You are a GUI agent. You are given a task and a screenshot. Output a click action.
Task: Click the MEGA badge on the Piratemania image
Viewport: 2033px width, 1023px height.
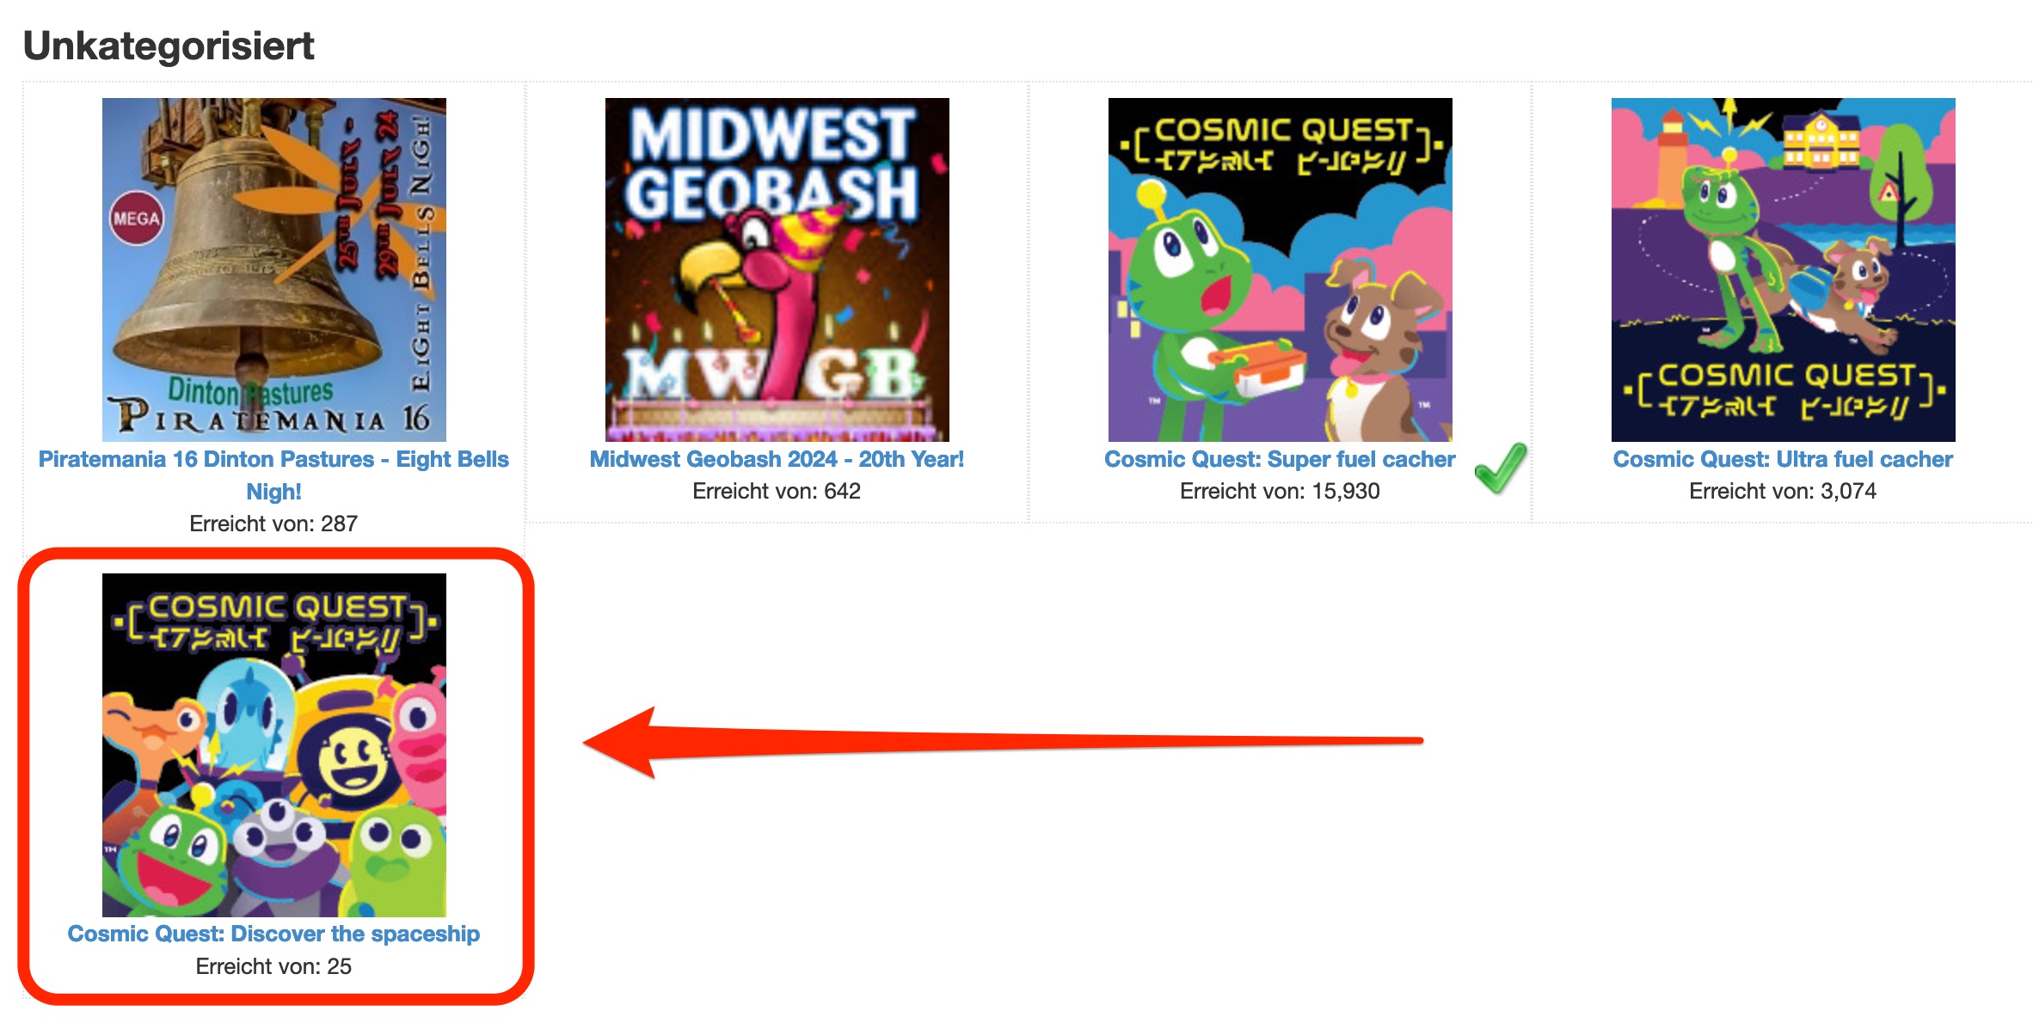[136, 218]
